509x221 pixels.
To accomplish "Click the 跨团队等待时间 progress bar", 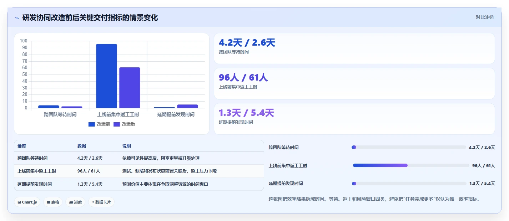I will coord(409,147).
